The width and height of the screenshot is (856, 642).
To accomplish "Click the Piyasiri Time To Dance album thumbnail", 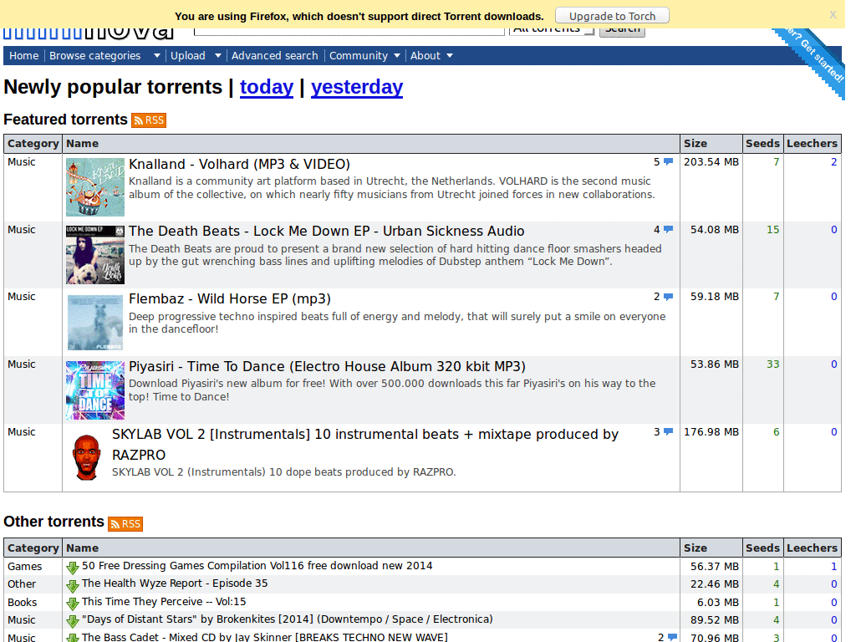I will 95,390.
